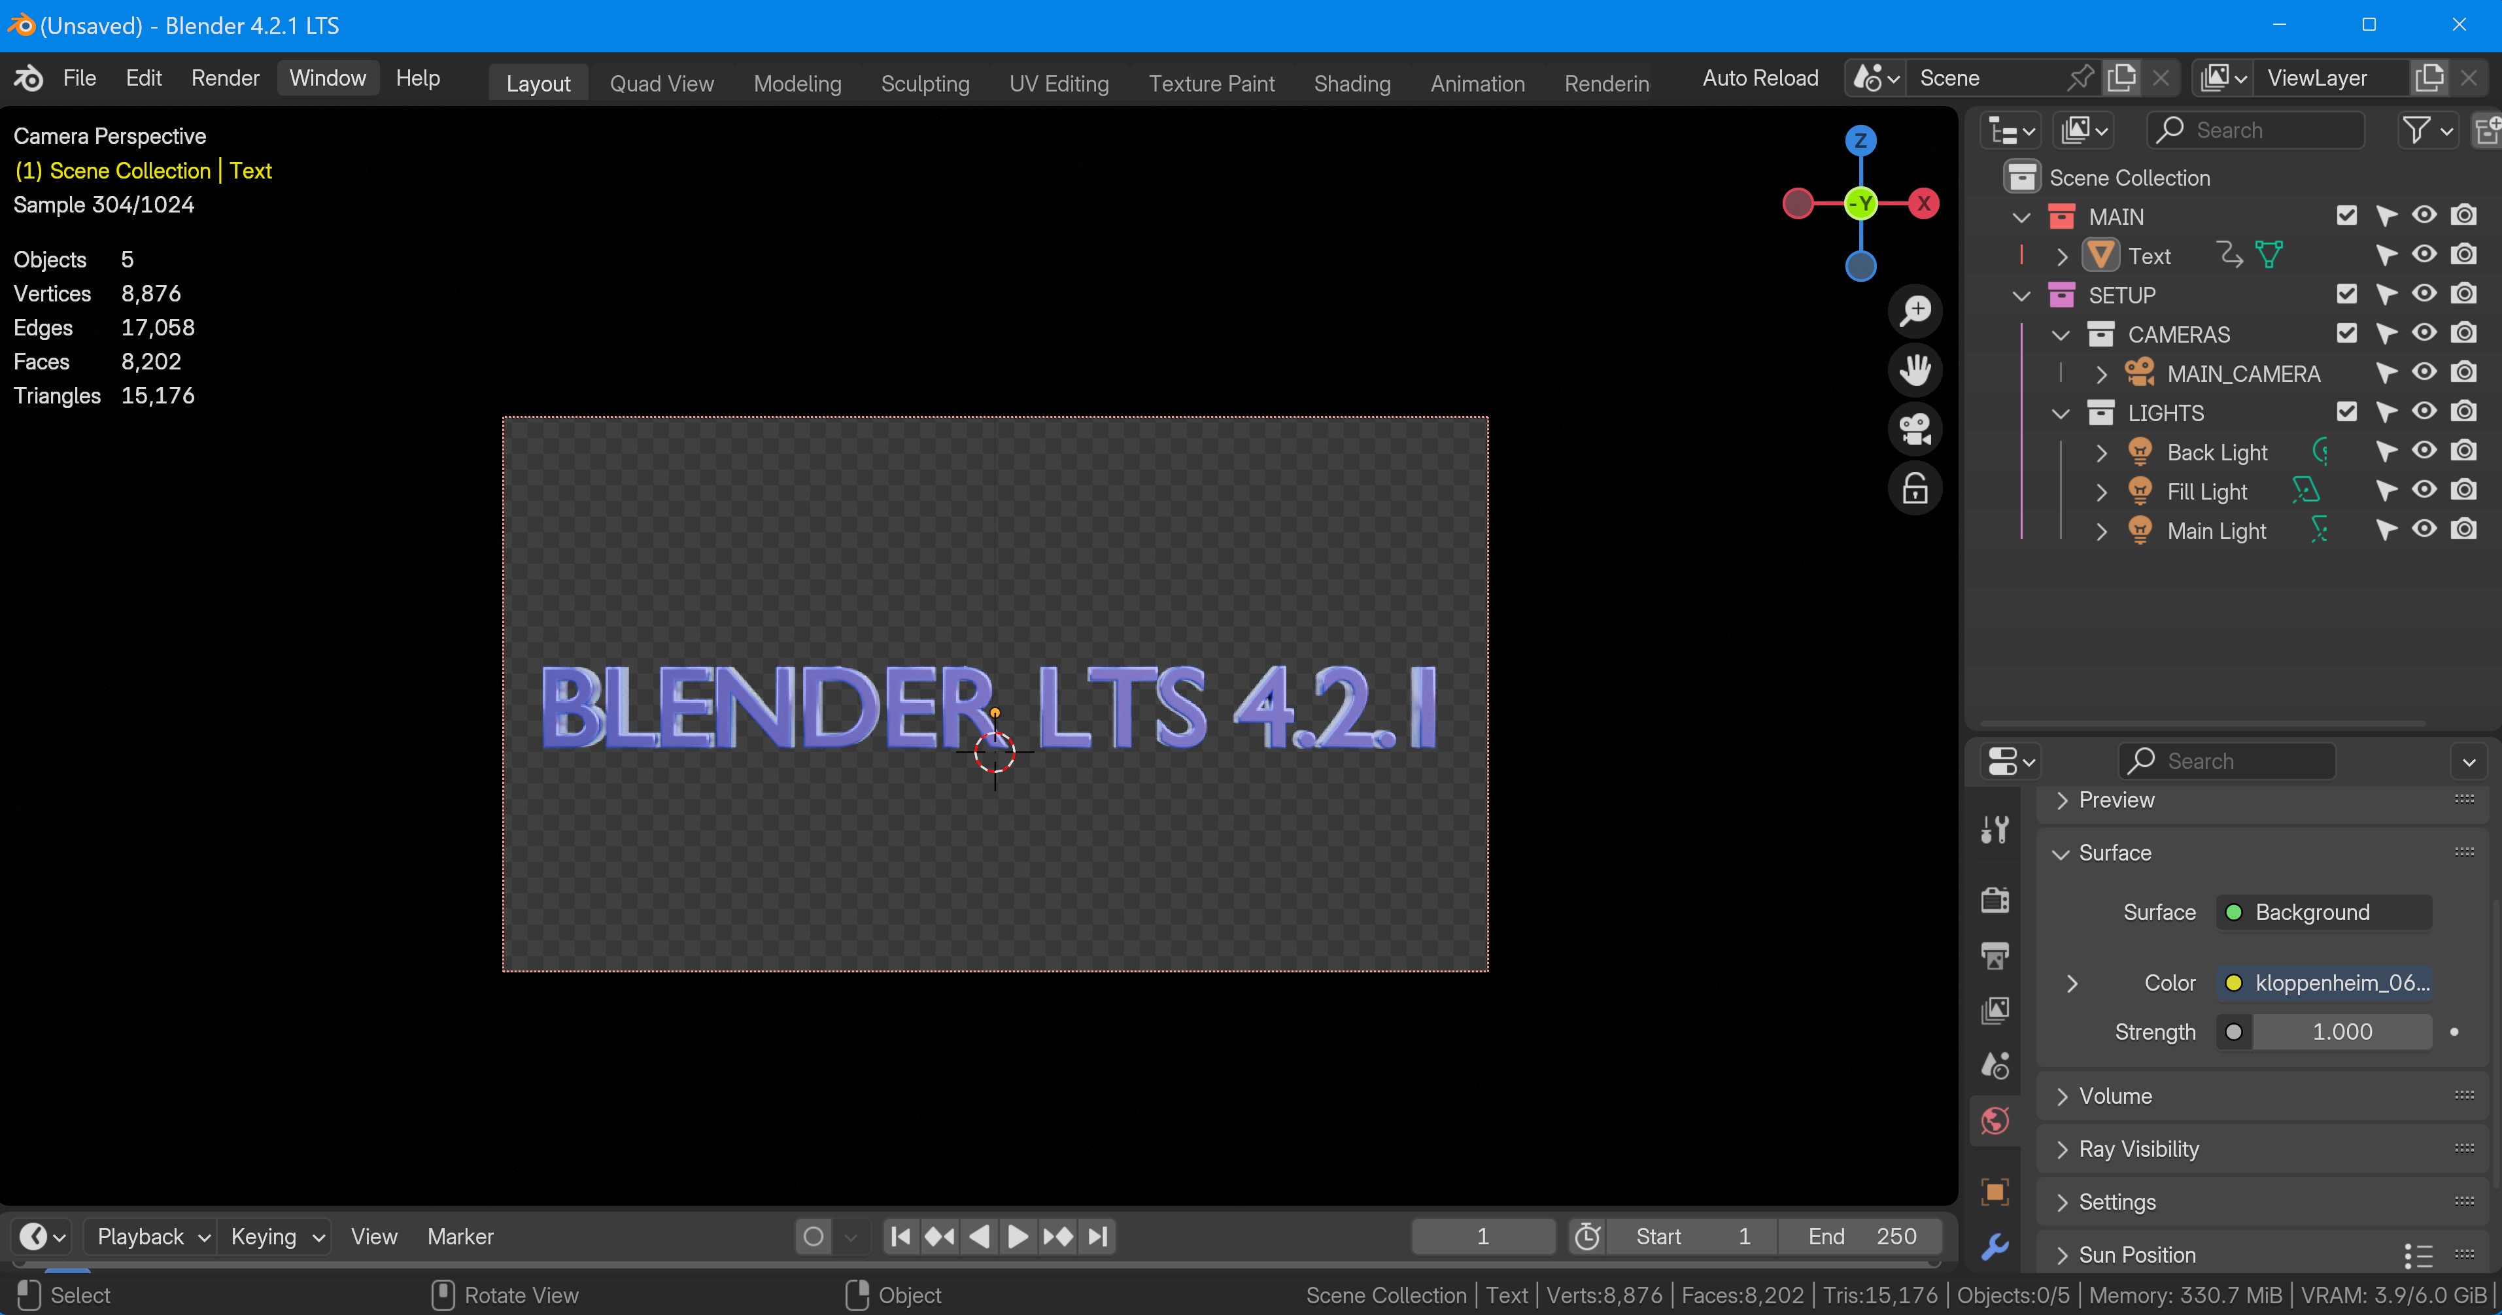This screenshot has width=2502, height=1315.
Task: Click the new scene icon beside Scene
Action: pos(2121,78)
